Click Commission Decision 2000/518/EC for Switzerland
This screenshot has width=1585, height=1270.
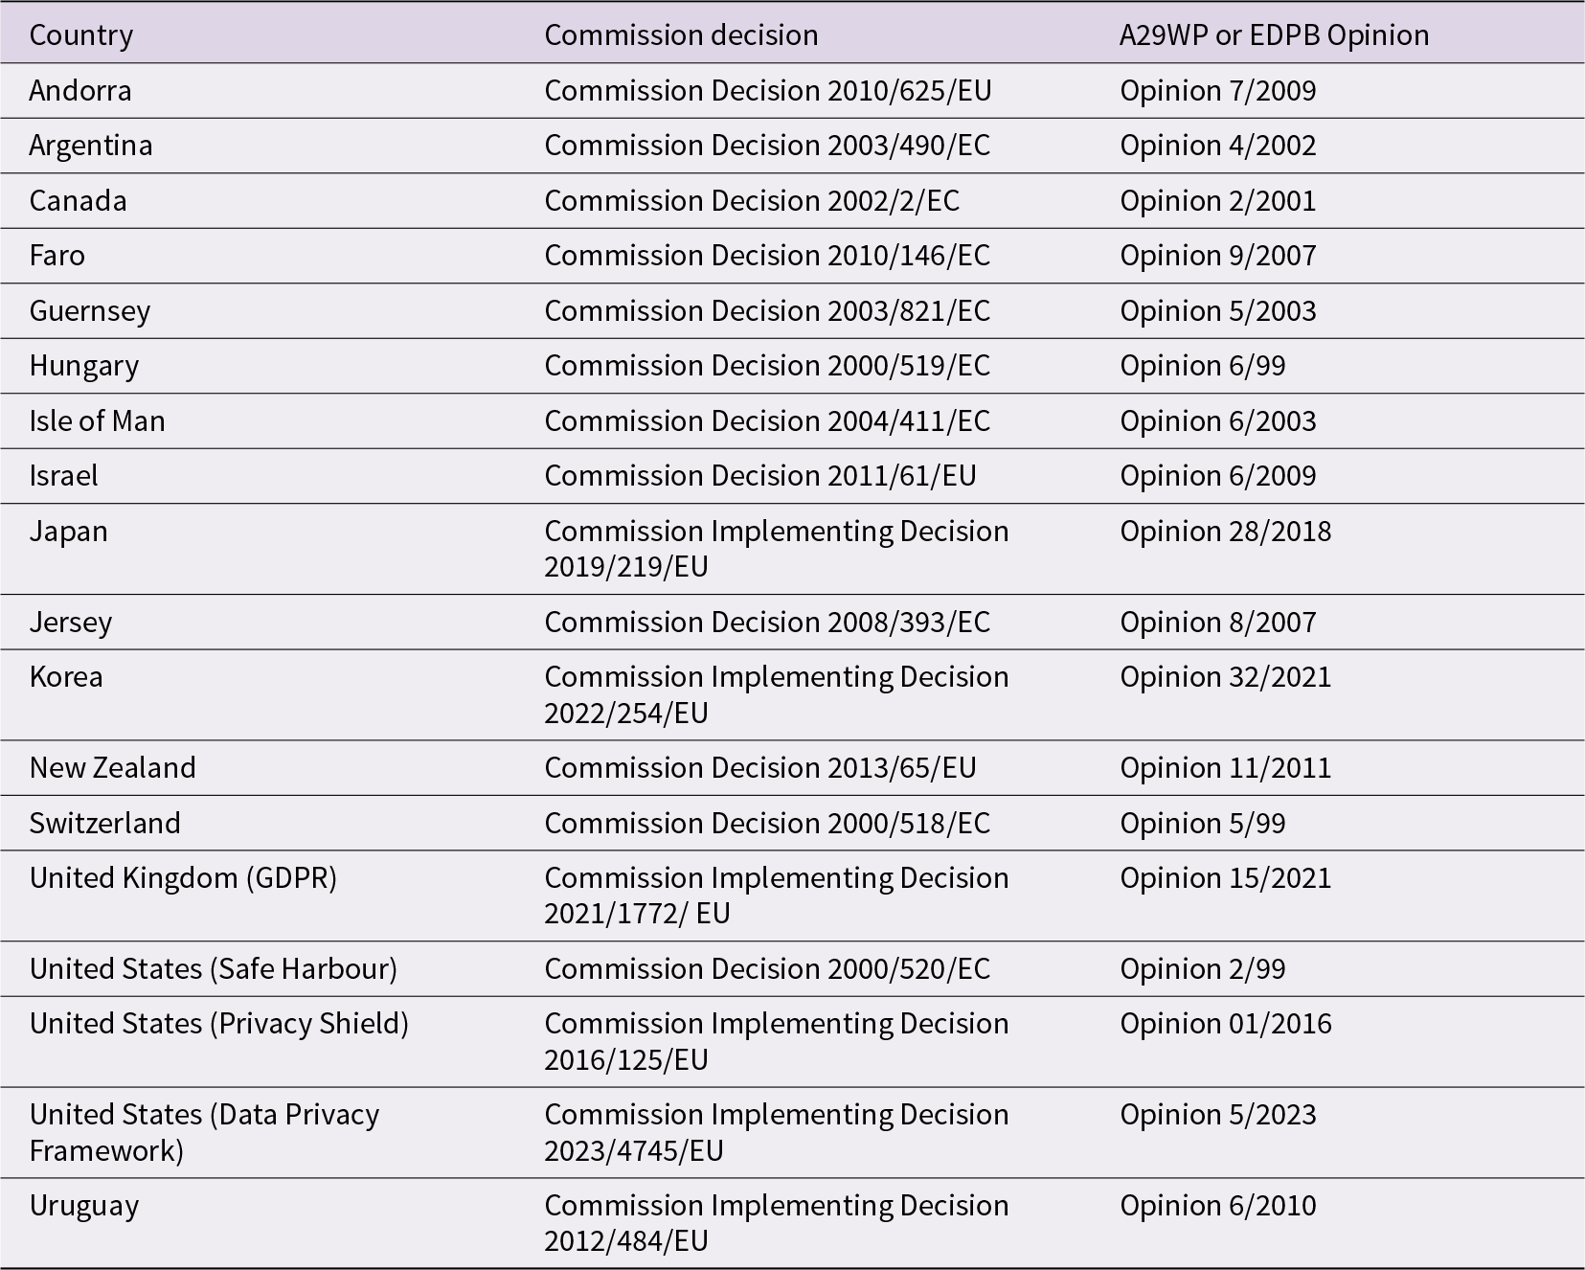pyautogui.click(x=767, y=824)
